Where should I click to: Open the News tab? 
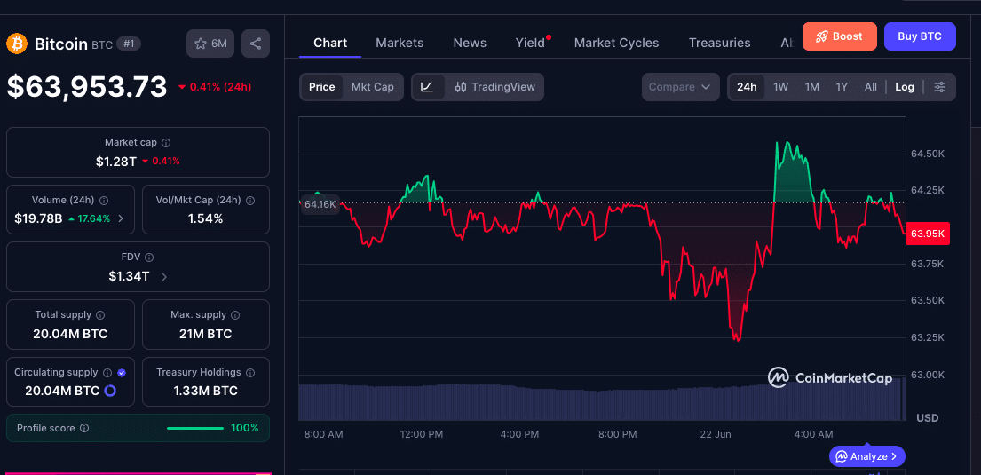pos(470,43)
